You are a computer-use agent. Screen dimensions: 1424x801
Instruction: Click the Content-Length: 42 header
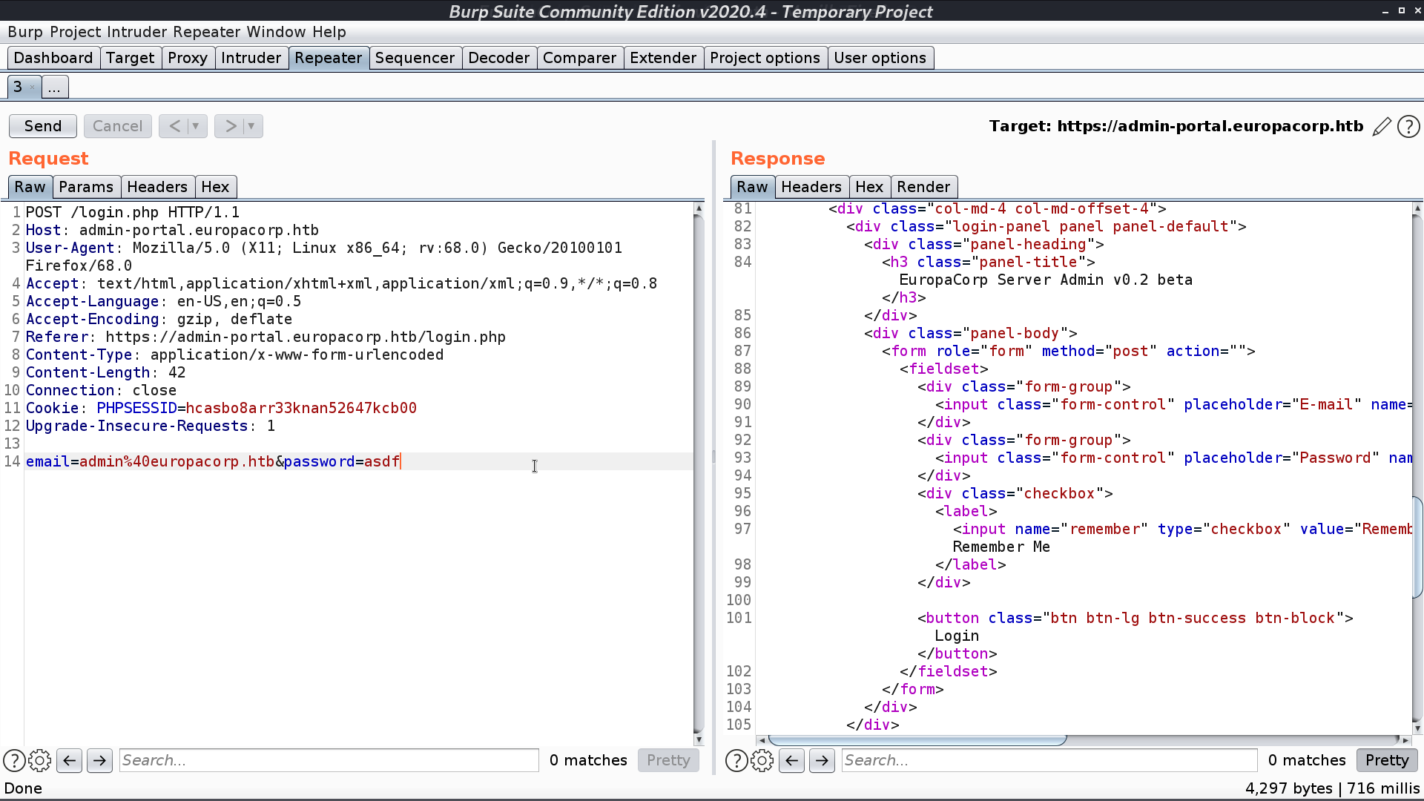pos(106,372)
